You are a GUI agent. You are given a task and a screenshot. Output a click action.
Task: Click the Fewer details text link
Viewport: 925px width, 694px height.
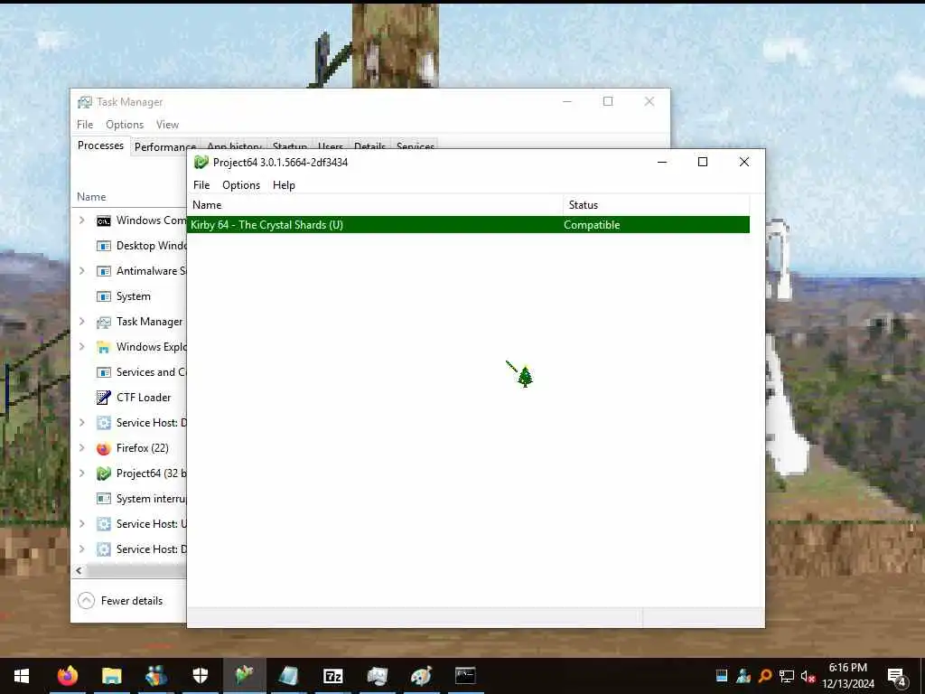[132, 601]
